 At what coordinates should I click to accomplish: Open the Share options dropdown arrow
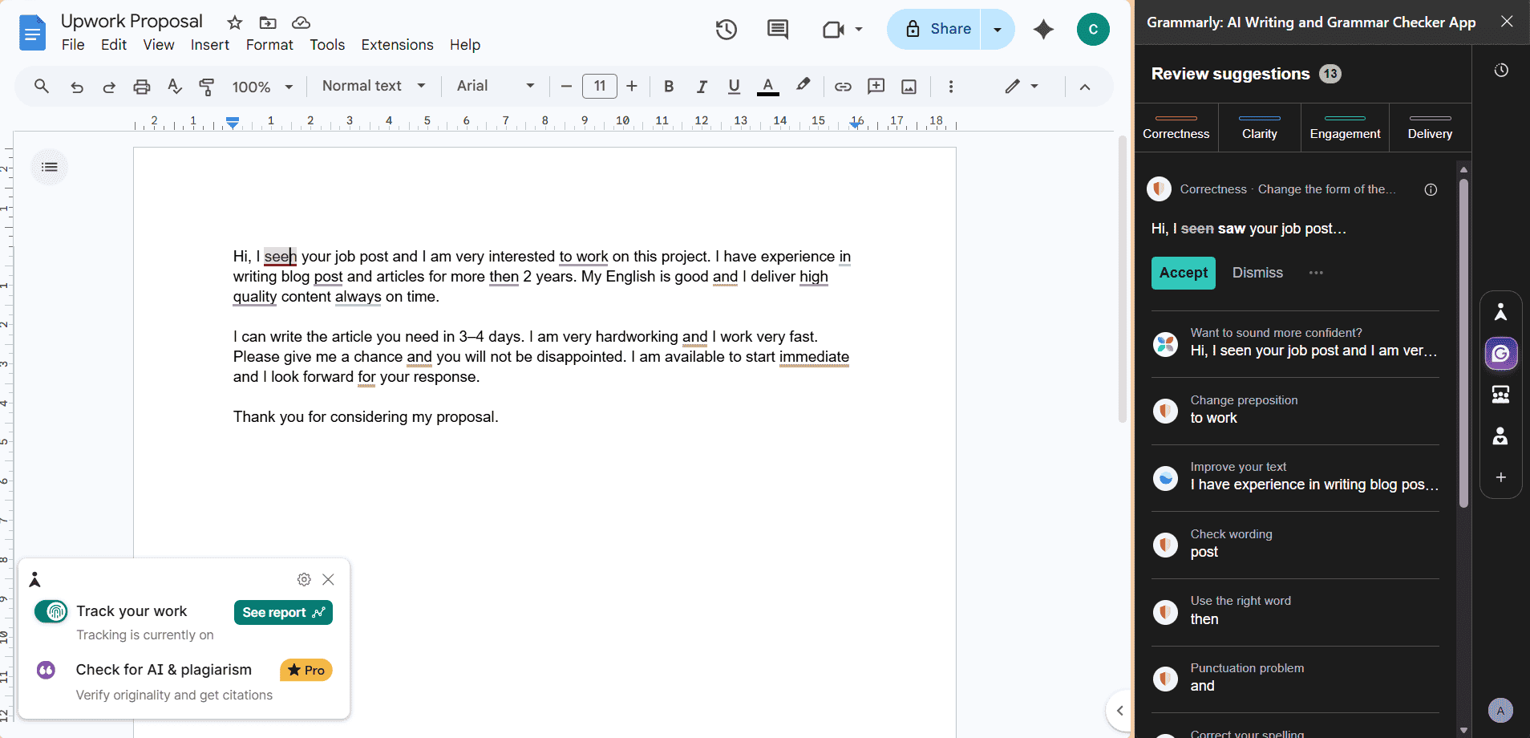(x=998, y=30)
